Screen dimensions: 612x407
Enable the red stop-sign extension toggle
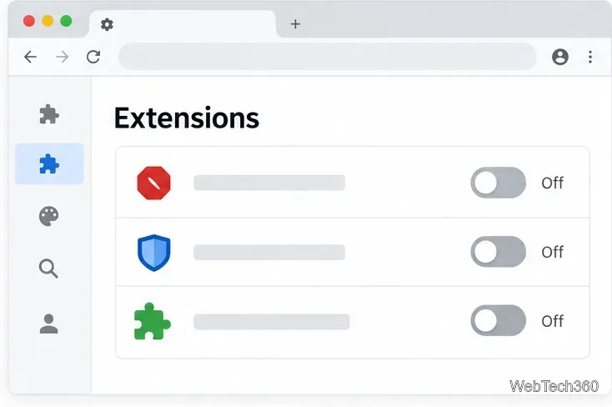[x=498, y=183]
